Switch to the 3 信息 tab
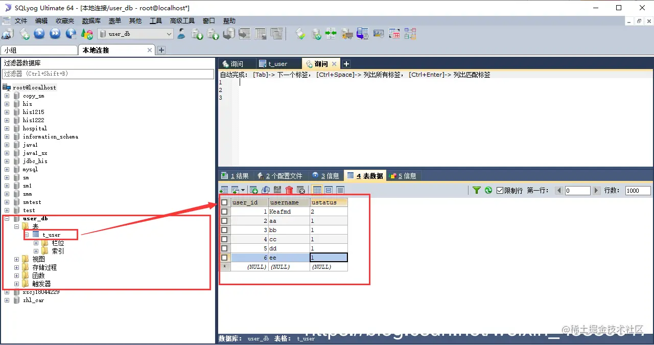Image resolution: width=654 pixels, height=345 pixels. coord(325,176)
